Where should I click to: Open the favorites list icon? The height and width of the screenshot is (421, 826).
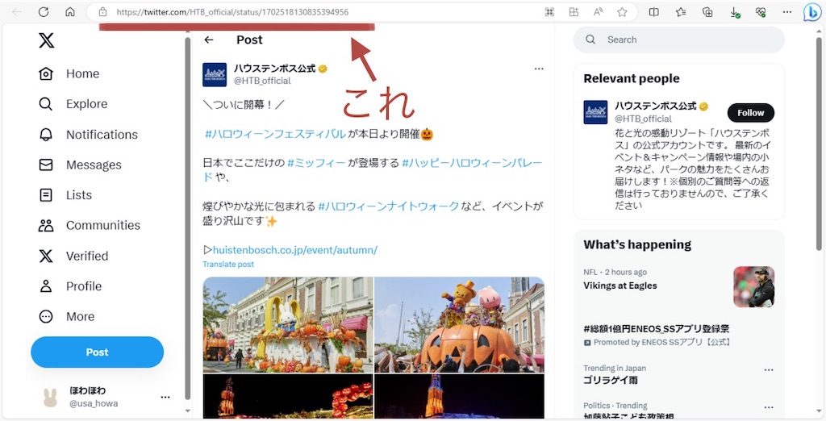click(x=681, y=12)
